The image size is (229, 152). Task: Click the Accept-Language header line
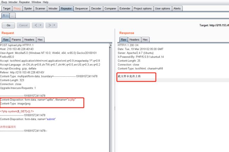(50, 65)
